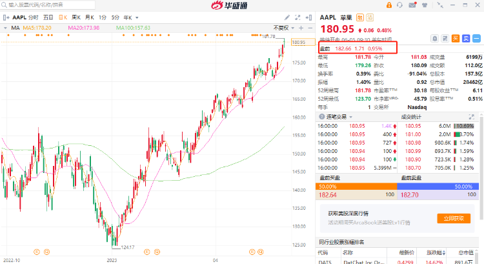Click the 立即获取 button

coord(454,218)
